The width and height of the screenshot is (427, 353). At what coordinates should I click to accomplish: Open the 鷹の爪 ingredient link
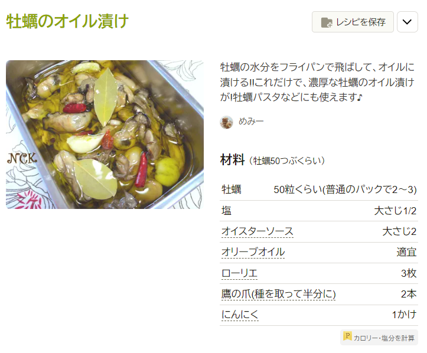pos(278,294)
